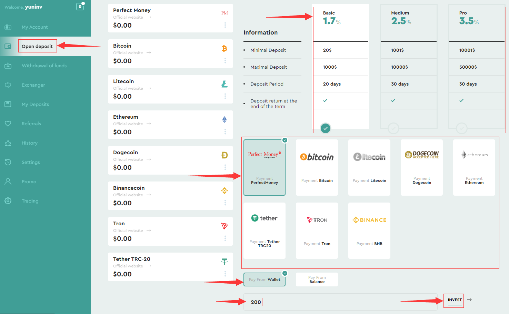The height and width of the screenshot is (314, 509).
Task: Open the Litecoin card three-dot menu
Action: coord(225,96)
